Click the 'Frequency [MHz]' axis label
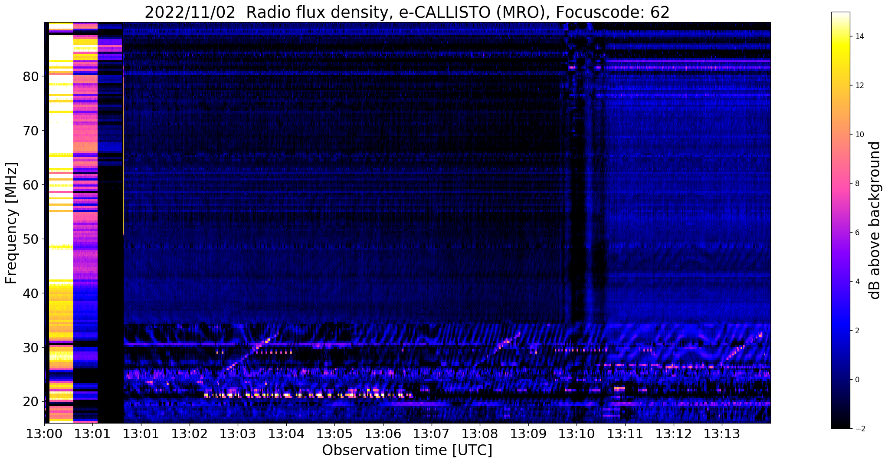 pos(12,223)
